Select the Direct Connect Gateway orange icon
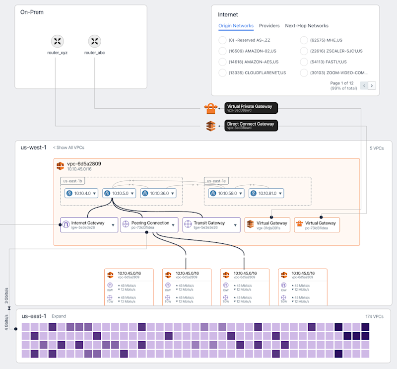Screen dimensions: 397x369 pyautogui.click(x=210, y=126)
